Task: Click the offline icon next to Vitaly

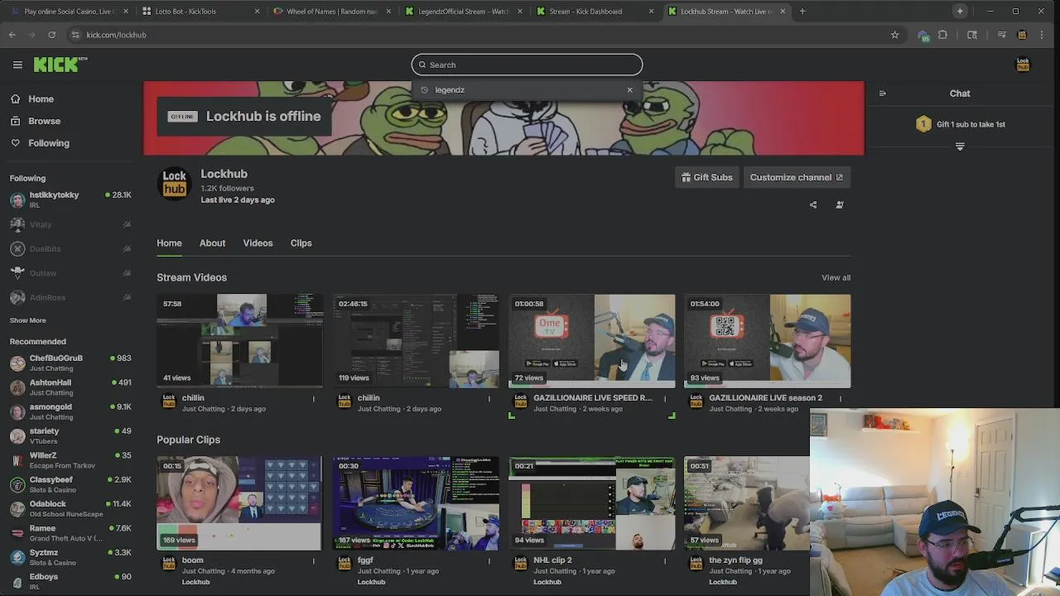Action: tap(127, 224)
